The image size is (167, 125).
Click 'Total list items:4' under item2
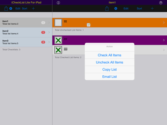[10, 34]
